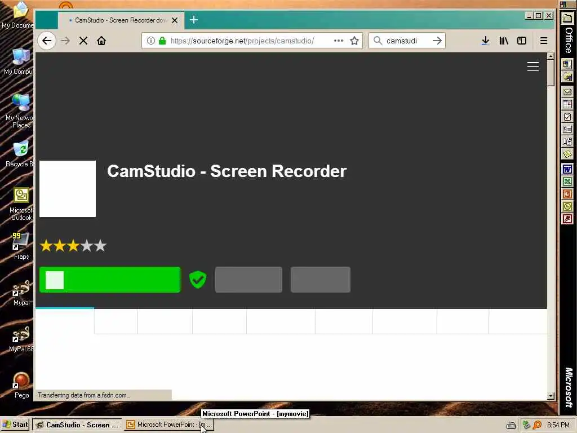Click the green download button
The width and height of the screenshot is (577, 433).
tap(110, 280)
